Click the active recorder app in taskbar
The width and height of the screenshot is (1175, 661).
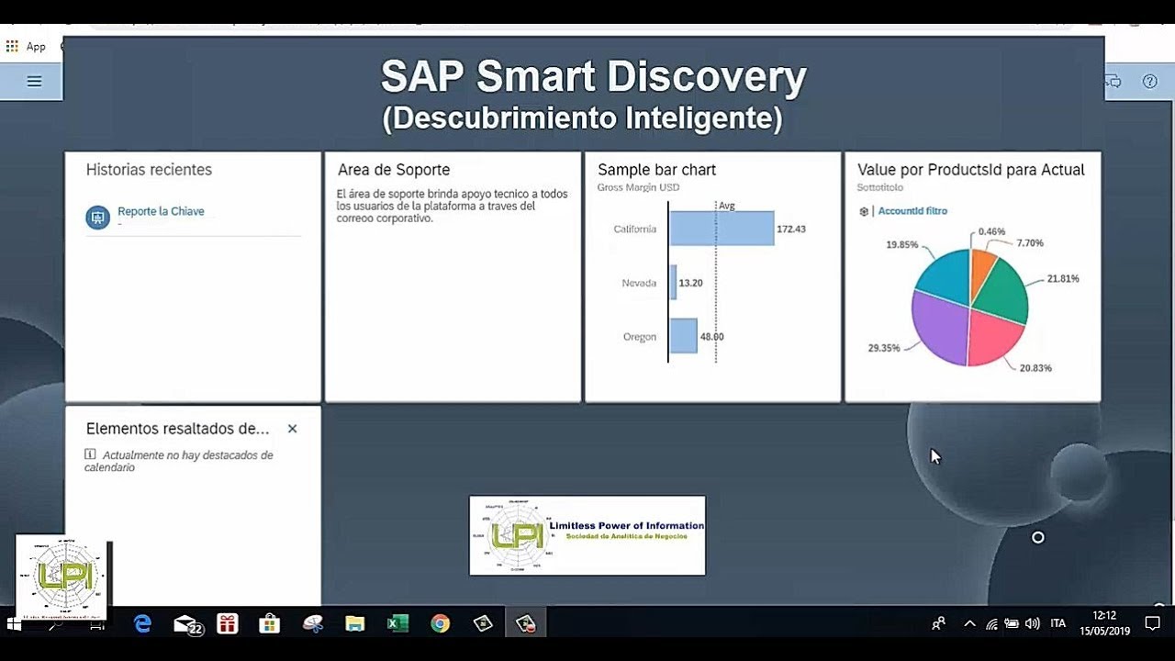[x=526, y=624]
